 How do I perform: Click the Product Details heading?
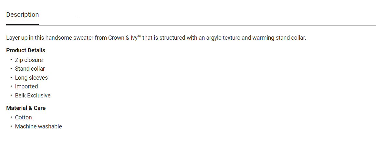[26, 50]
